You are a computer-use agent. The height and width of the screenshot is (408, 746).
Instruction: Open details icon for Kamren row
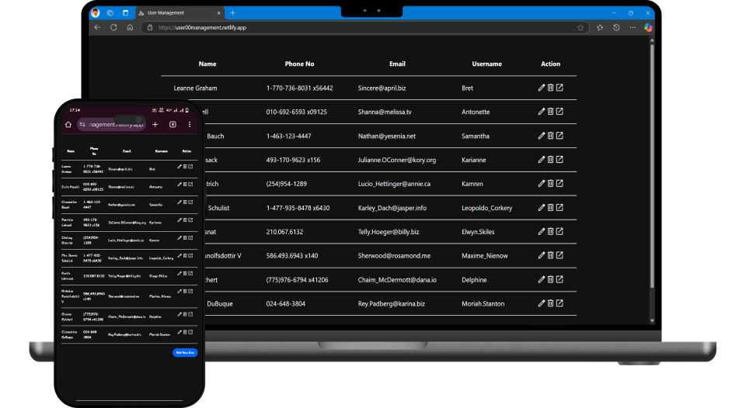point(559,183)
